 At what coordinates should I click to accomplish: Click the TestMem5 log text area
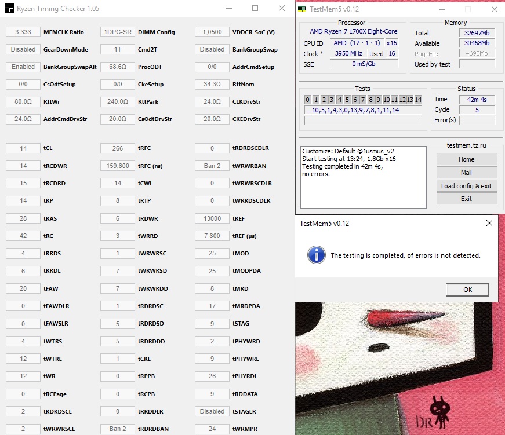364,177
